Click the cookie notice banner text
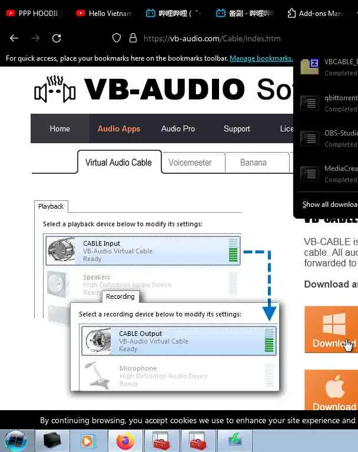Image resolution: width=358 pixels, height=452 pixels. (x=197, y=420)
